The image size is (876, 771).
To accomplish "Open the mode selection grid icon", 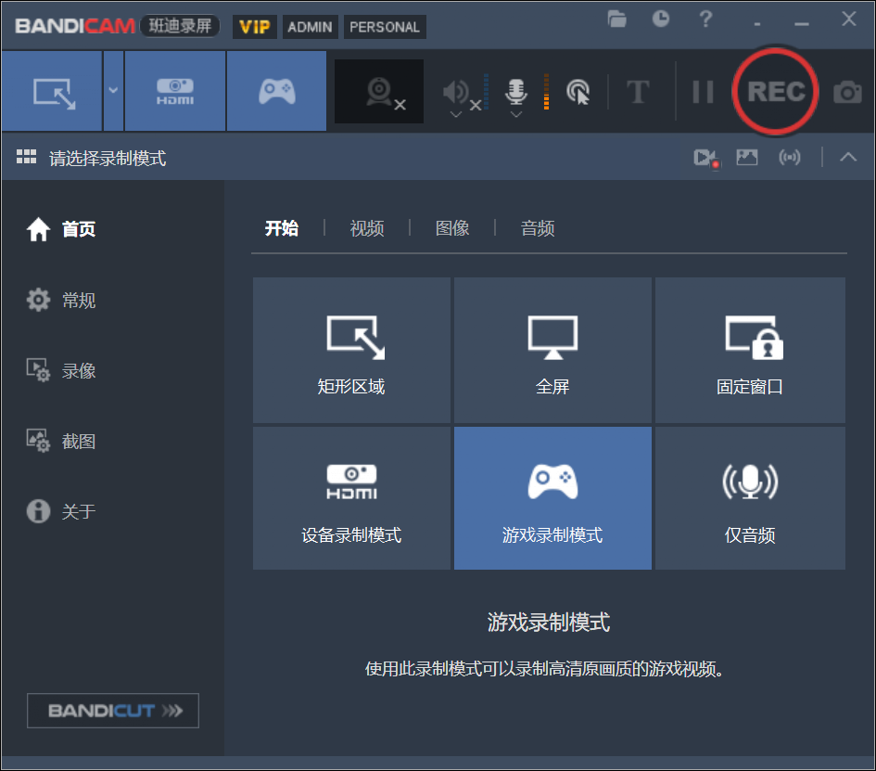I will pos(26,157).
